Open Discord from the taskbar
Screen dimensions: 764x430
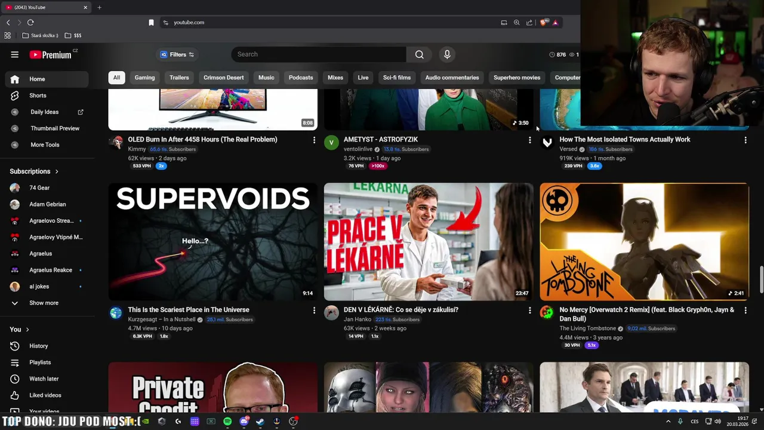coord(244,422)
